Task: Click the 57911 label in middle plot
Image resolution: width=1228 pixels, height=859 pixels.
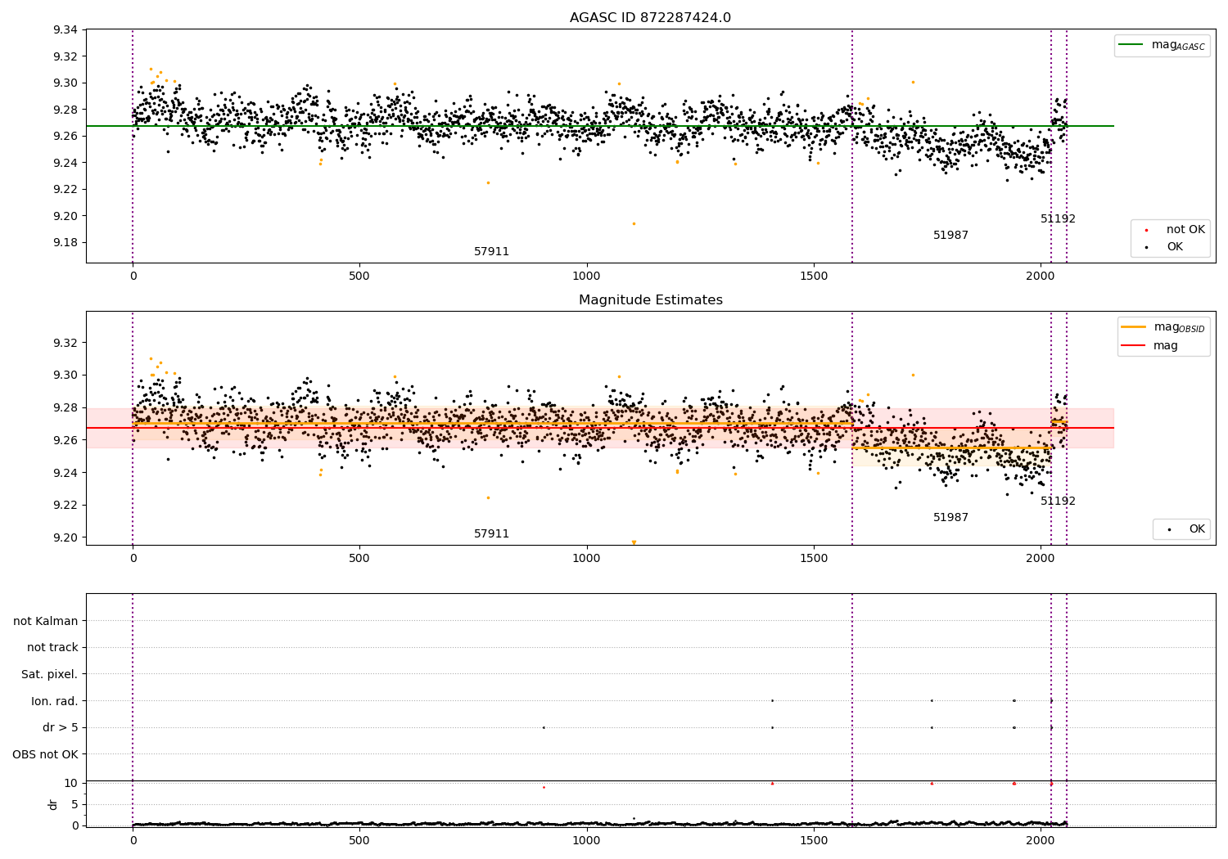Action: [x=491, y=534]
